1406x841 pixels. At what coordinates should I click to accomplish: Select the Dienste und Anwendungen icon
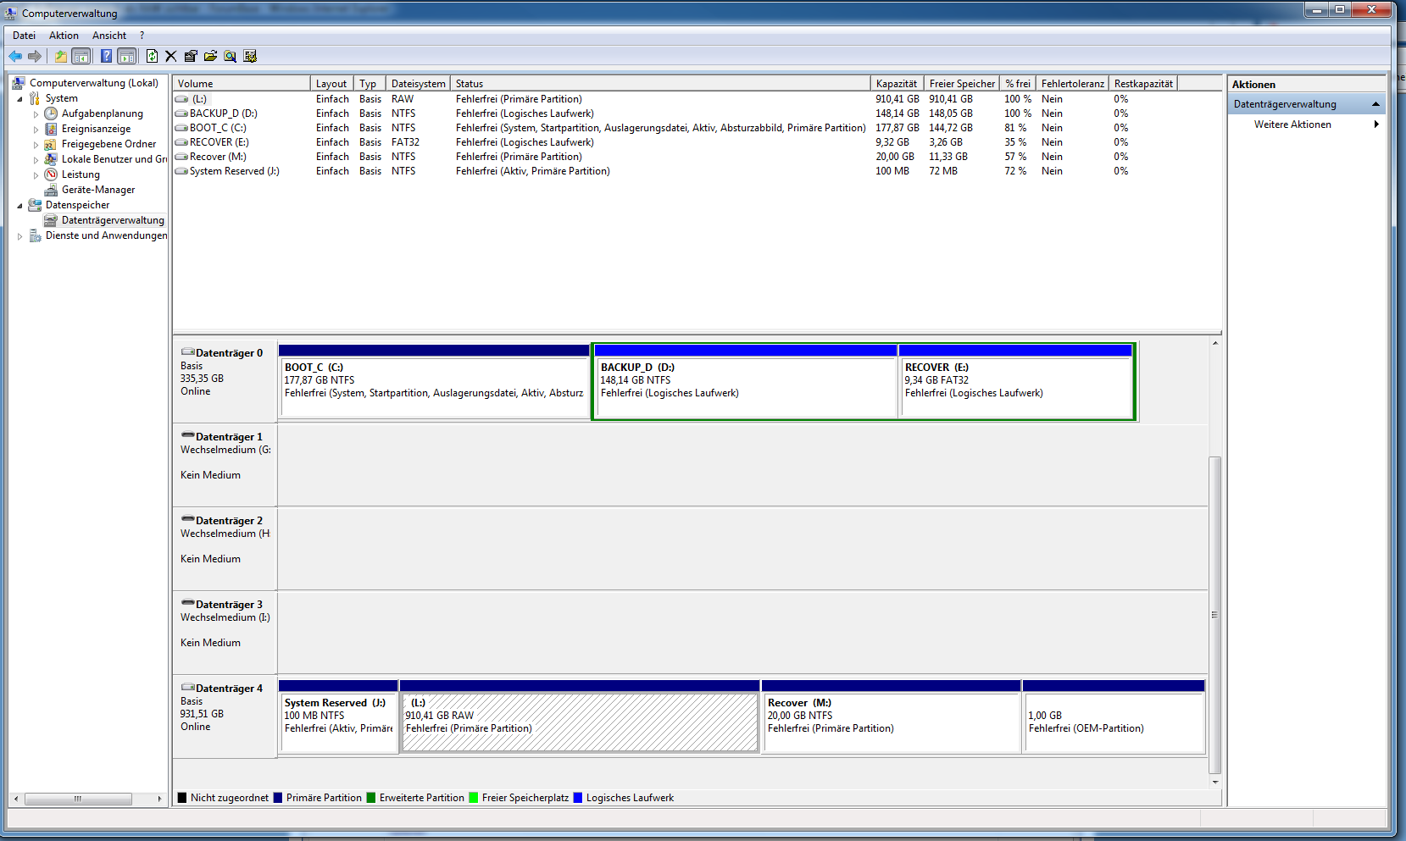(x=35, y=235)
